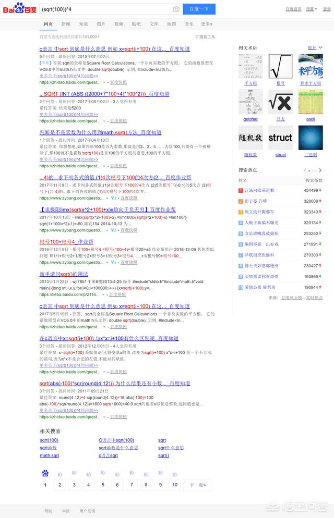Expand dropdown arrow beside tieba.baidu.com URL

tap(103, 294)
